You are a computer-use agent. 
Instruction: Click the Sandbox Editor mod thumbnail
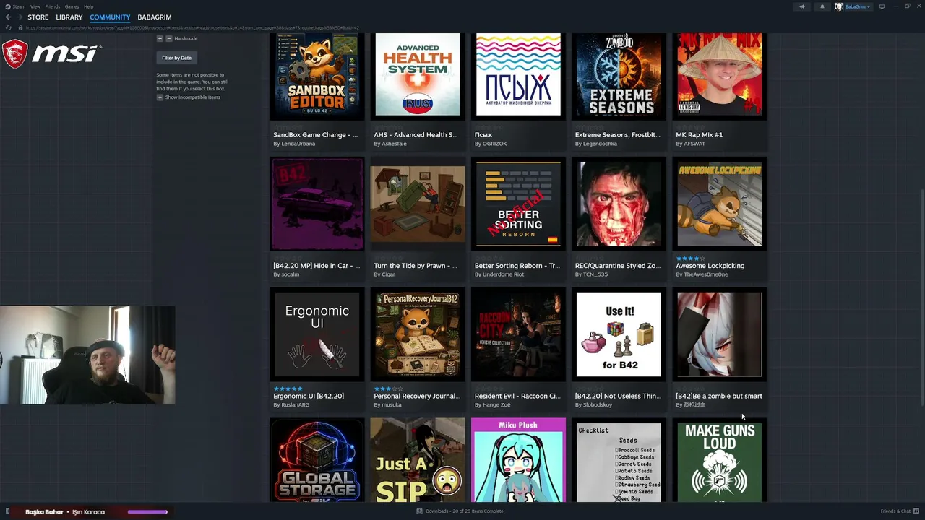tap(317, 75)
